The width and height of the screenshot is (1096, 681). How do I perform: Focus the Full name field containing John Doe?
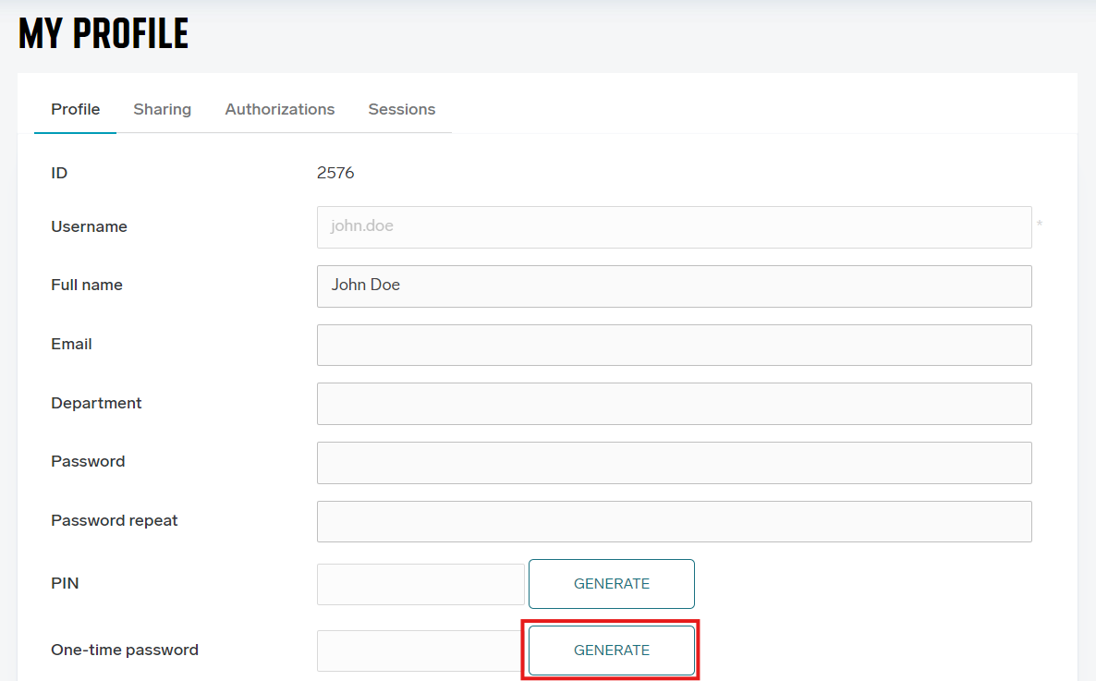tap(674, 286)
